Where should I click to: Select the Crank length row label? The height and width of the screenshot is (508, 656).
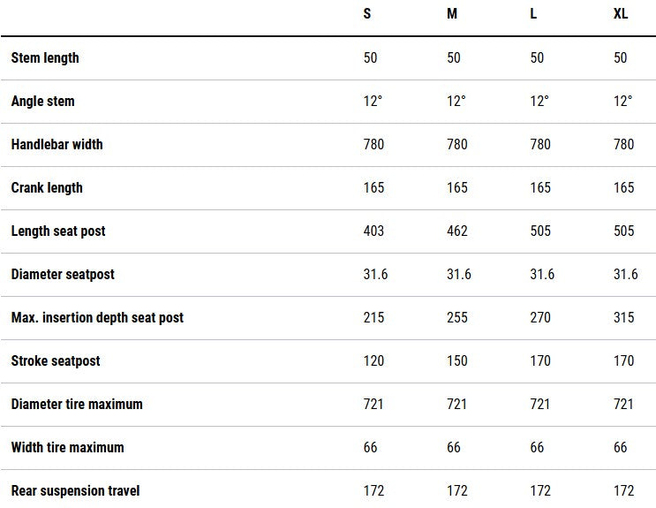[47, 187]
